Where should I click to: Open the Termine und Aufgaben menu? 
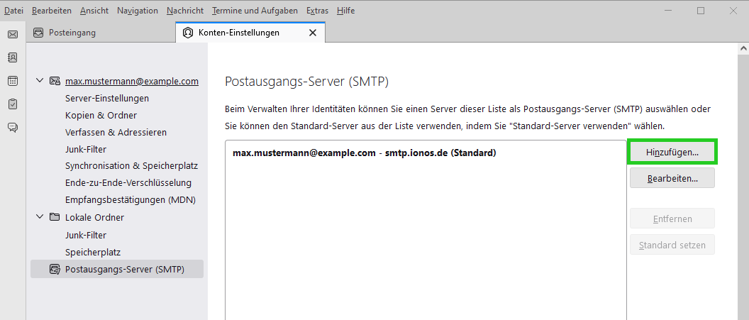tap(255, 11)
